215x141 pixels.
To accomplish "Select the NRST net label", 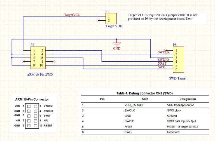I will (x=162, y=64).
